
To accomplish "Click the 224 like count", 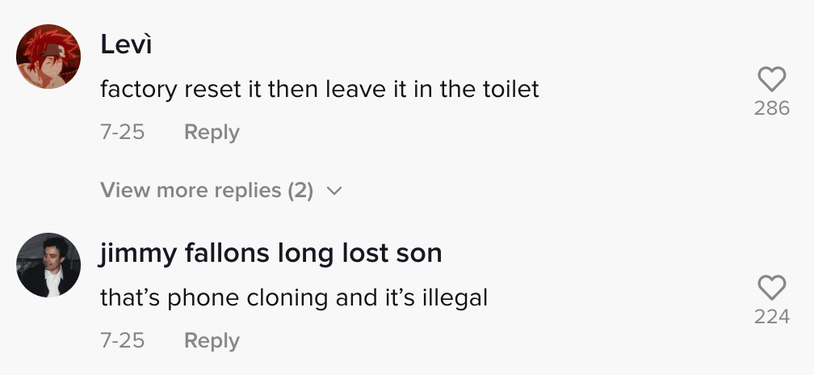I will pyautogui.click(x=772, y=316).
